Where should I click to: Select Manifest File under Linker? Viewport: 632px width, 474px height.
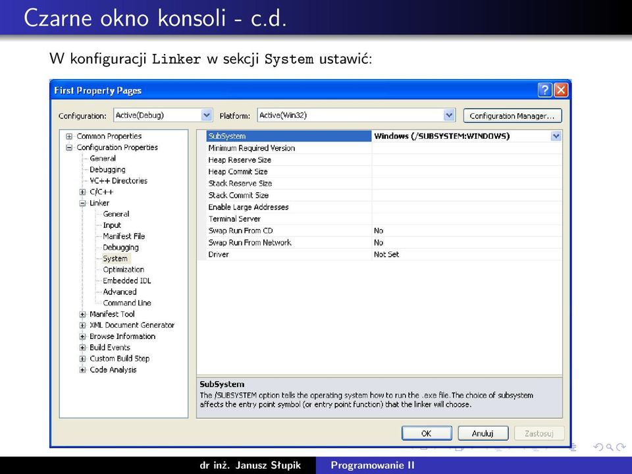124,236
